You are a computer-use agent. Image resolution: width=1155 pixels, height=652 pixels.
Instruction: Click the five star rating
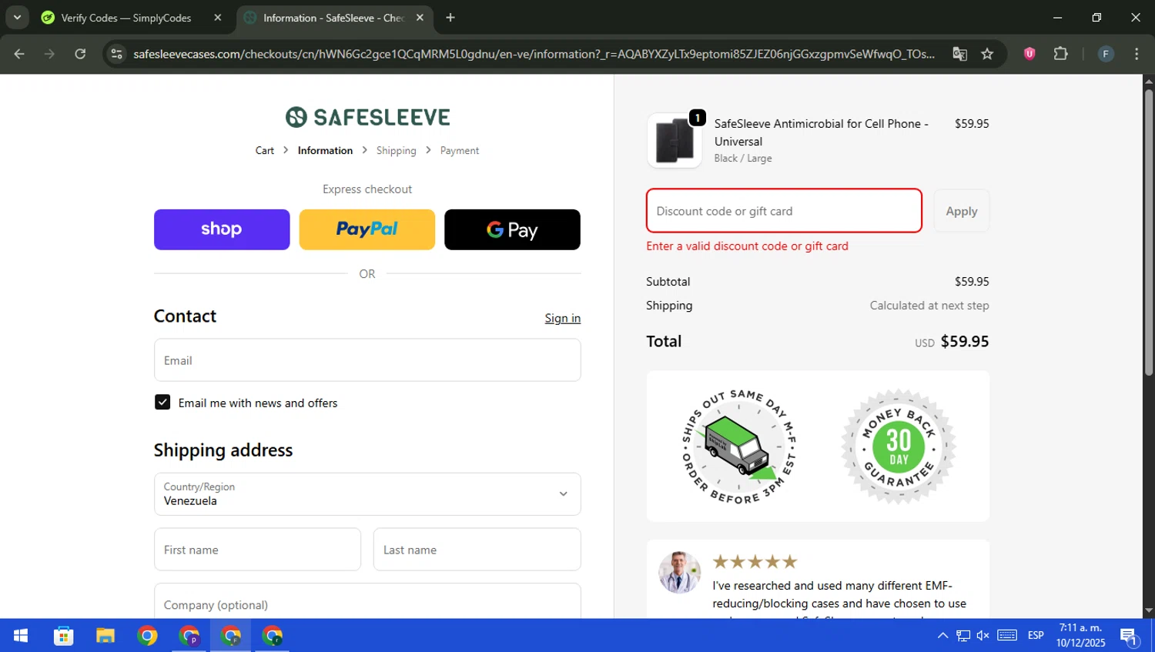pyautogui.click(x=755, y=561)
